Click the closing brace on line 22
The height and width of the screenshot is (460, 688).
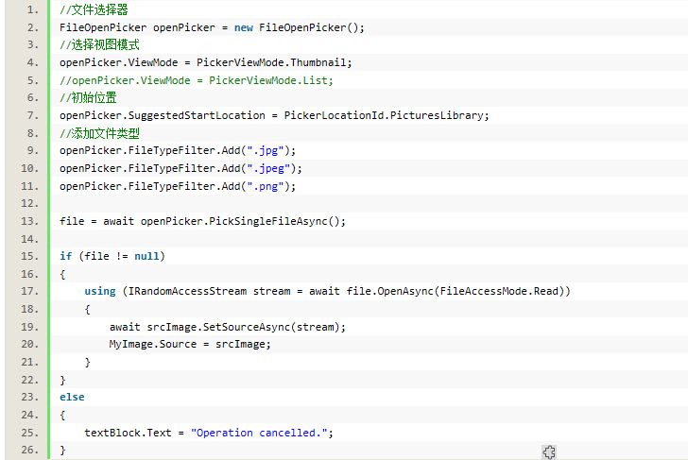62,380
